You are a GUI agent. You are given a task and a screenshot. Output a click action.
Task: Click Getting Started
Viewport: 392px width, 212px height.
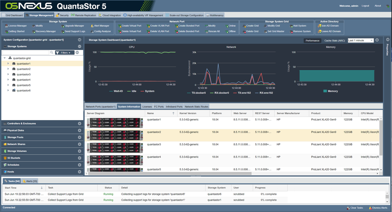tap(15, 31)
